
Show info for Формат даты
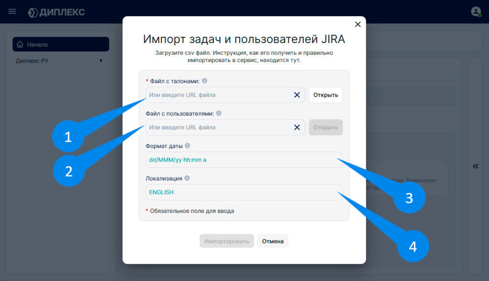(187, 146)
